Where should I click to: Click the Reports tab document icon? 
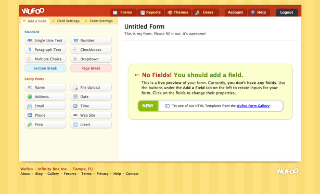(x=143, y=12)
